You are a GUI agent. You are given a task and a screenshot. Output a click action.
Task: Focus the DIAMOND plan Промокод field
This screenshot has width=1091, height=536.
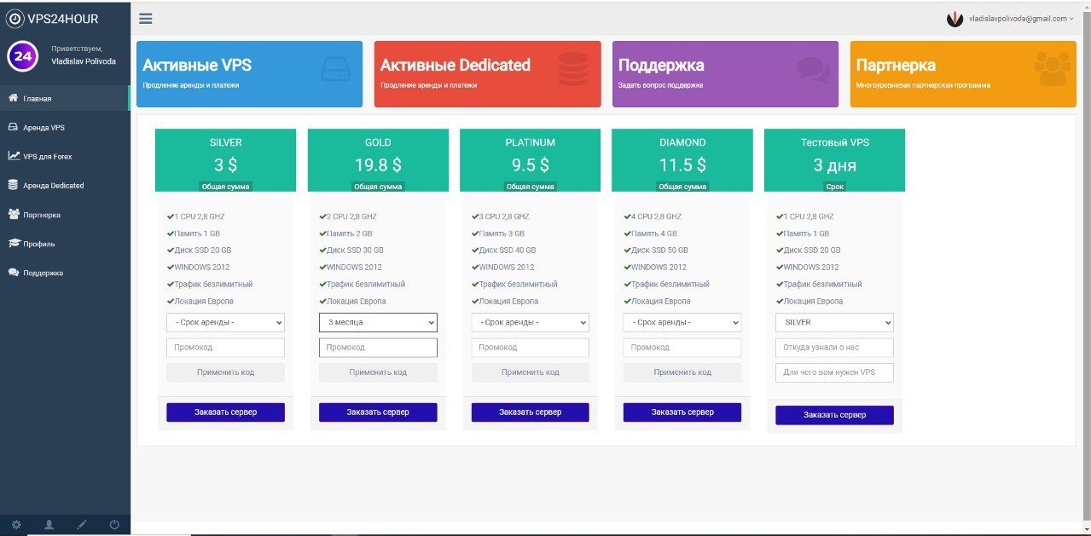[x=682, y=348]
